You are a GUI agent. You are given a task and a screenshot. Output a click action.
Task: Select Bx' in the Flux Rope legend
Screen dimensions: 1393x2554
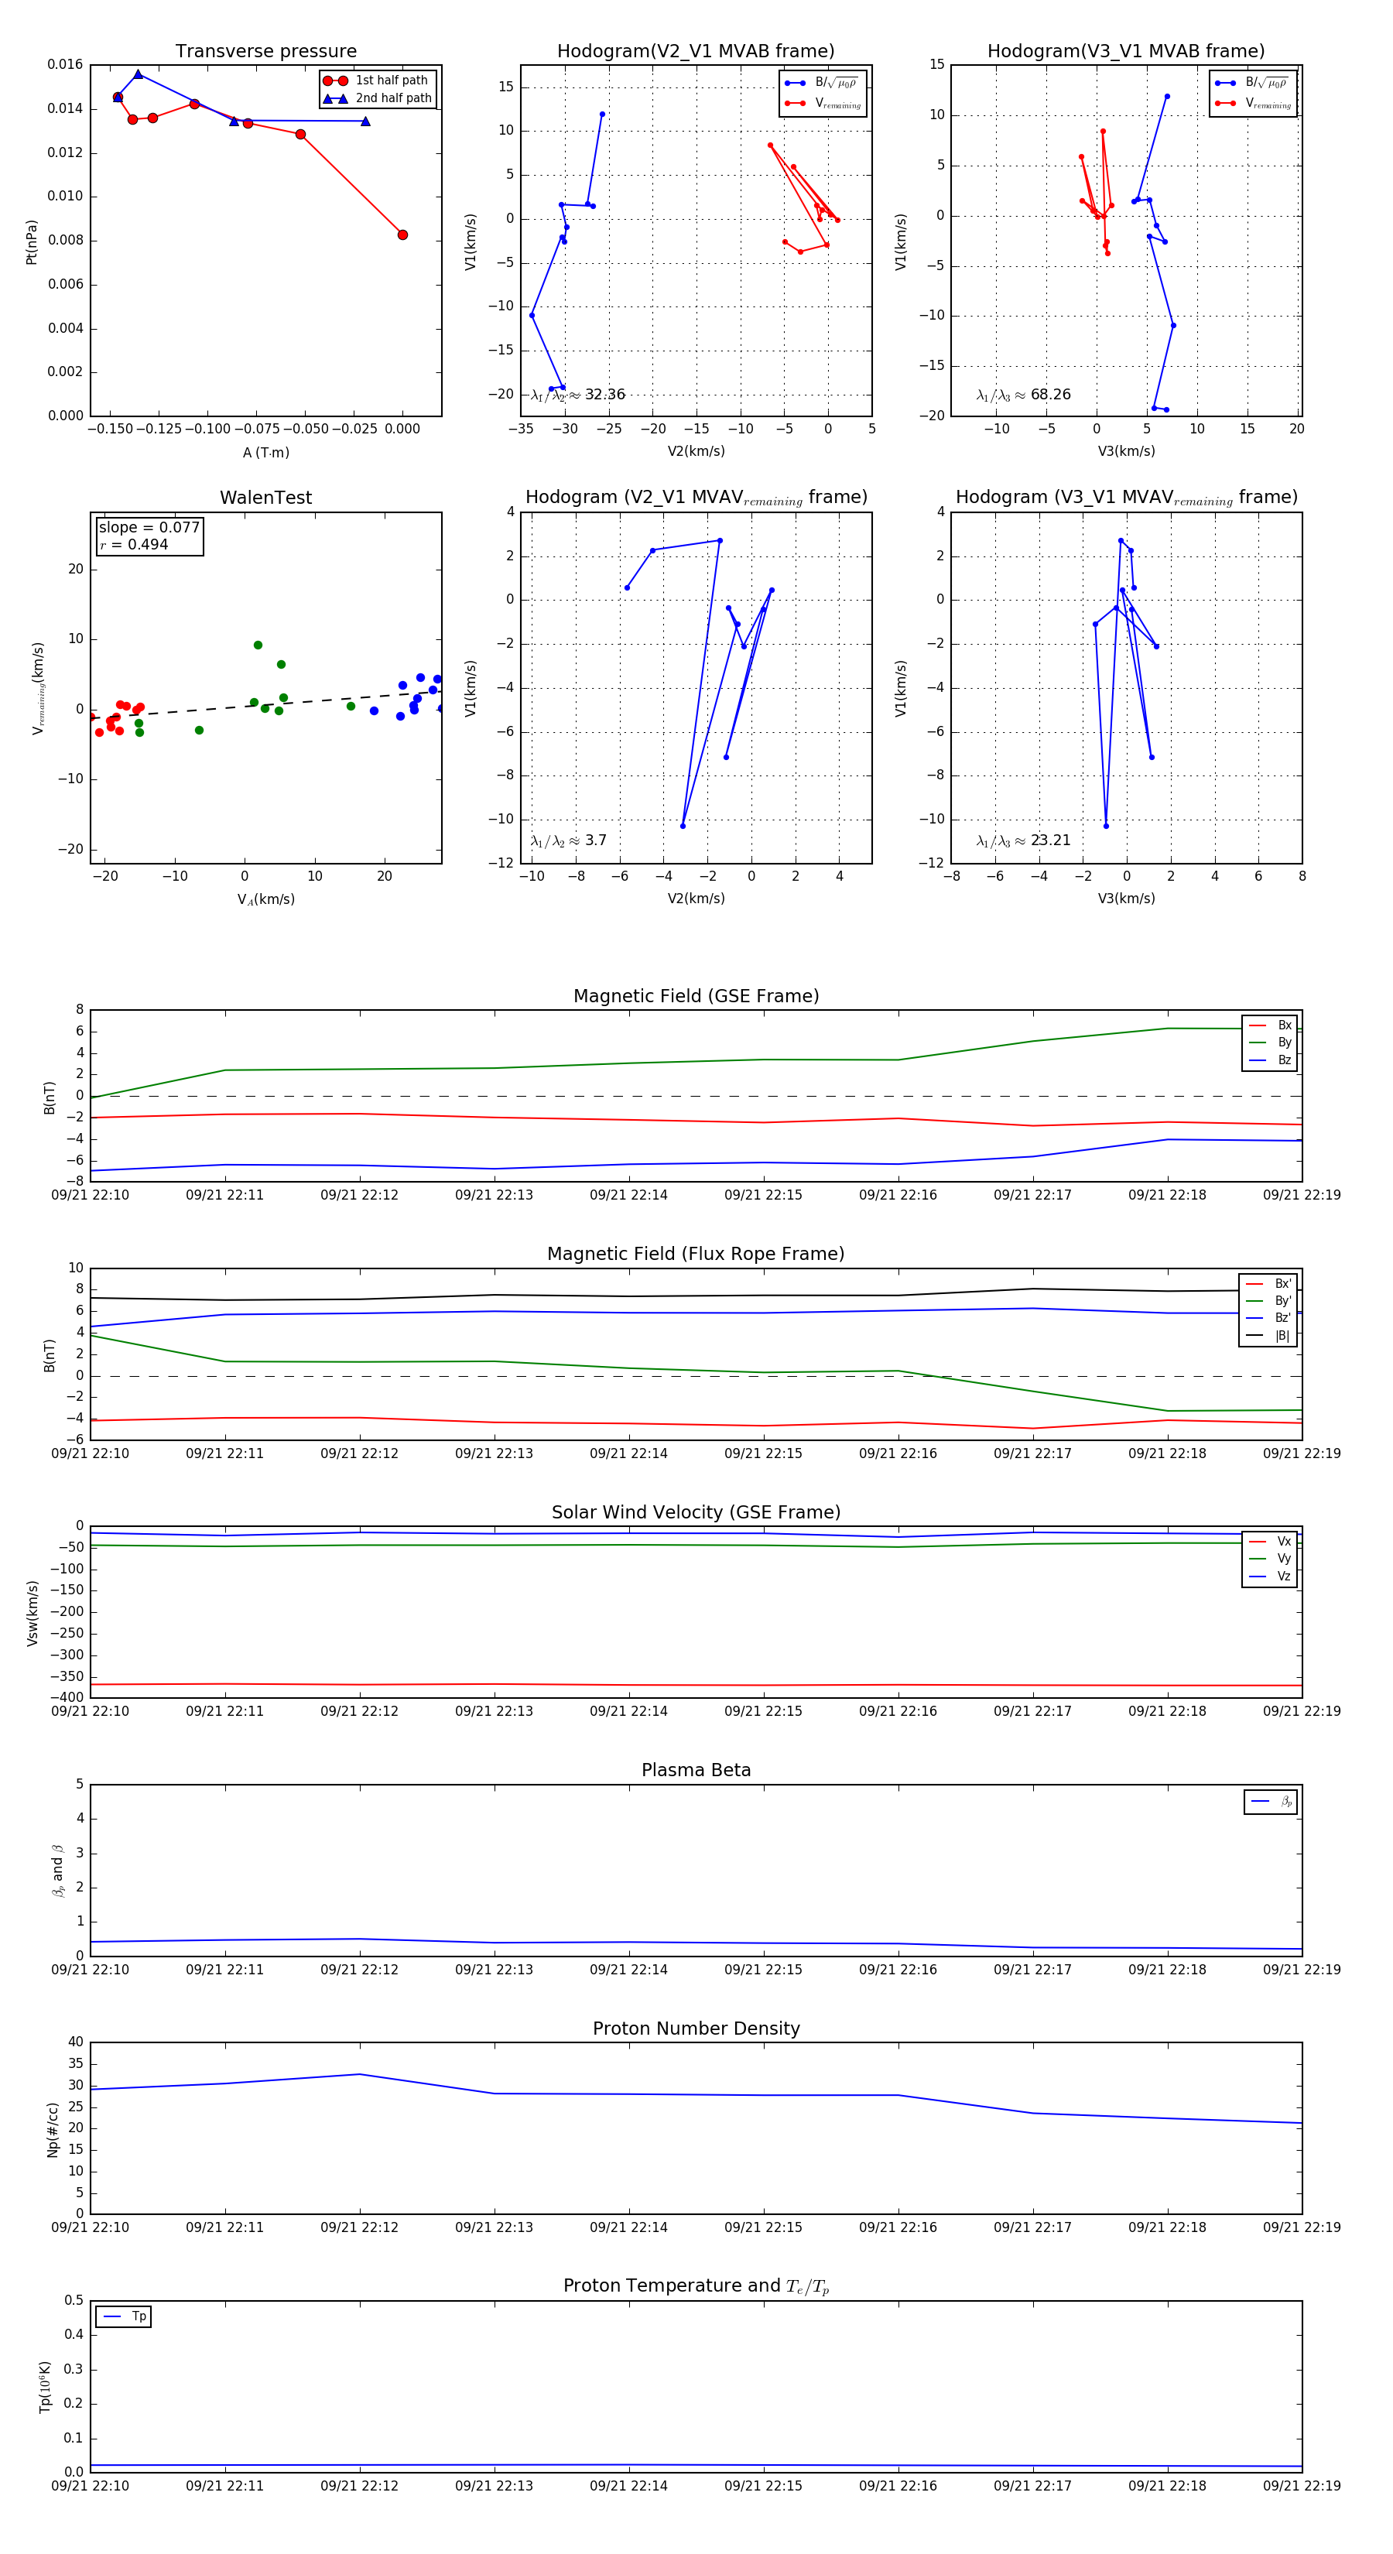1268,1284
